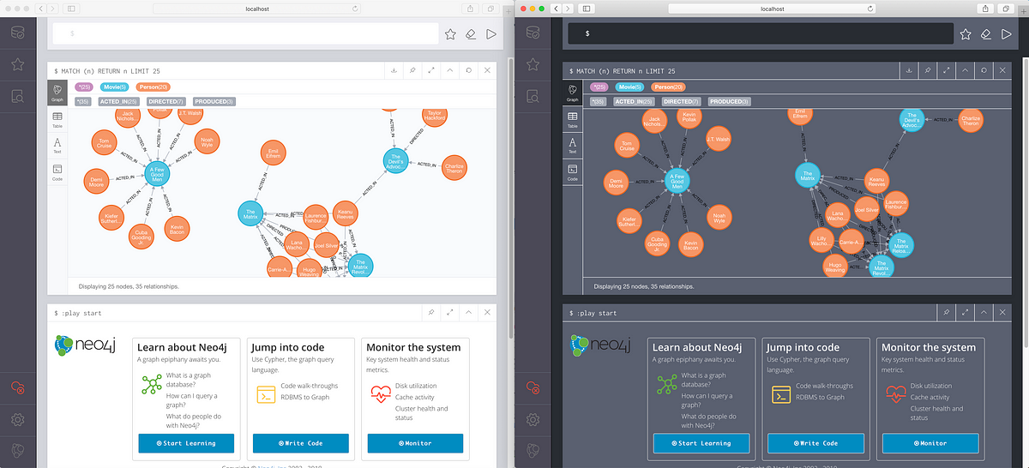The height and width of the screenshot is (468, 1029).
Task: Click the Safari share icon in right window
Action: click(985, 8)
